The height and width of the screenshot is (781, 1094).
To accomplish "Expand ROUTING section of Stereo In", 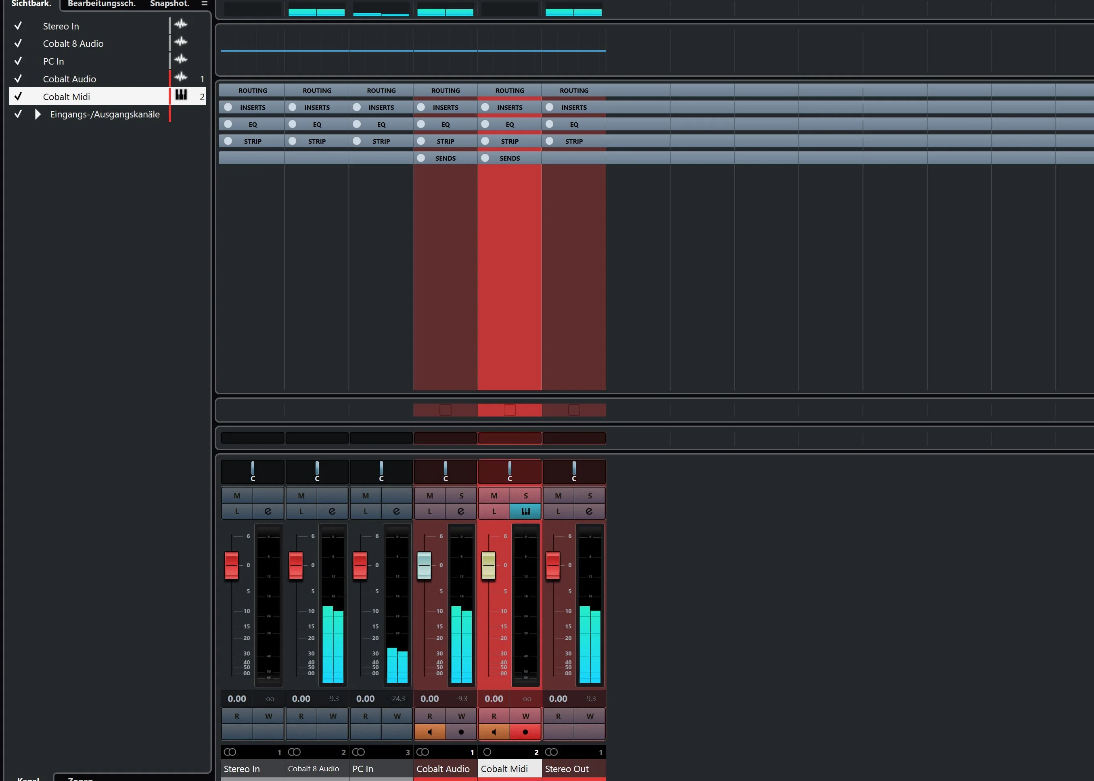I will coord(253,90).
